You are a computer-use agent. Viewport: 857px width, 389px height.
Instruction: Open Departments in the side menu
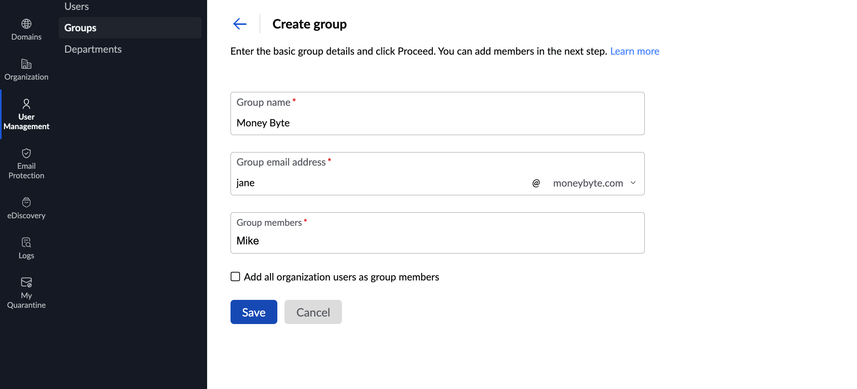click(93, 49)
